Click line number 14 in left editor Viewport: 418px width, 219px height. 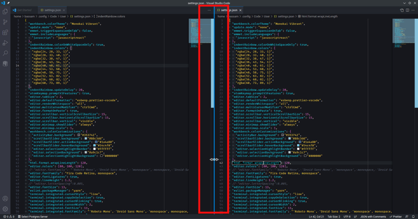(17, 66)
